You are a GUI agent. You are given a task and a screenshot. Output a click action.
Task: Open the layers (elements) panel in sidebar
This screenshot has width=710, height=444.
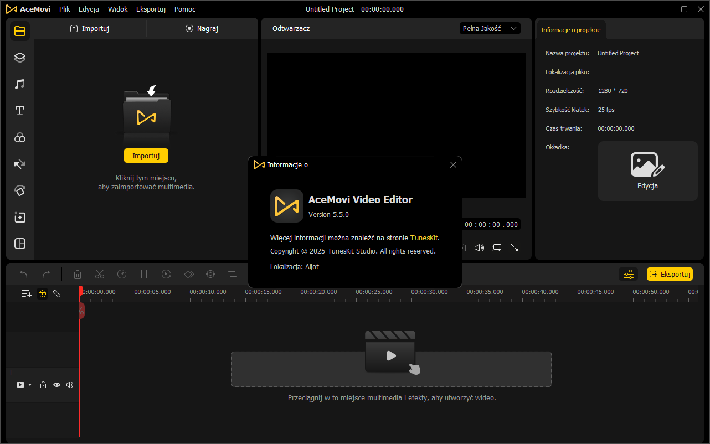20,58
